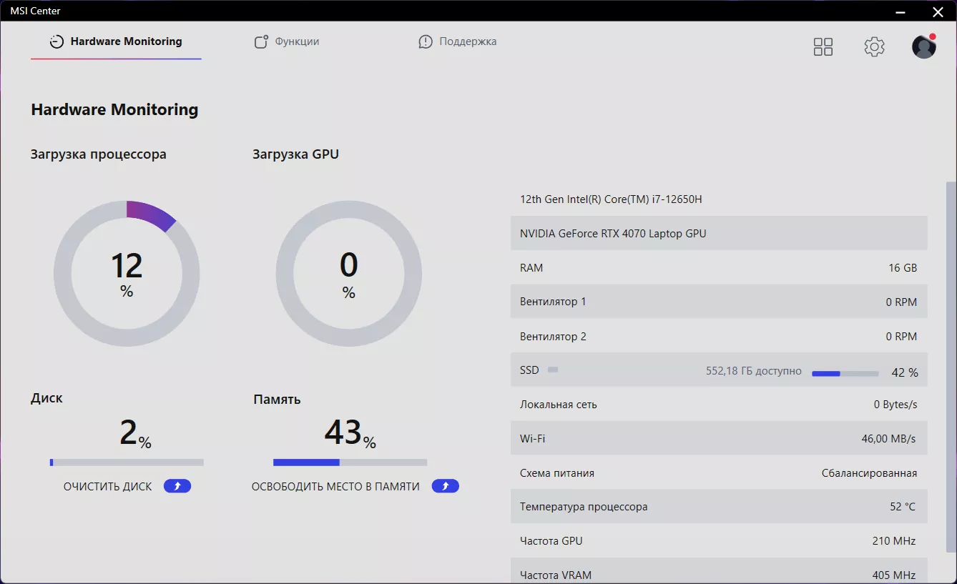Select the NVIDIA GeForce RTX 4070 row
The image size is (957, 584).
pyautogui.click(x=719, y=233)
